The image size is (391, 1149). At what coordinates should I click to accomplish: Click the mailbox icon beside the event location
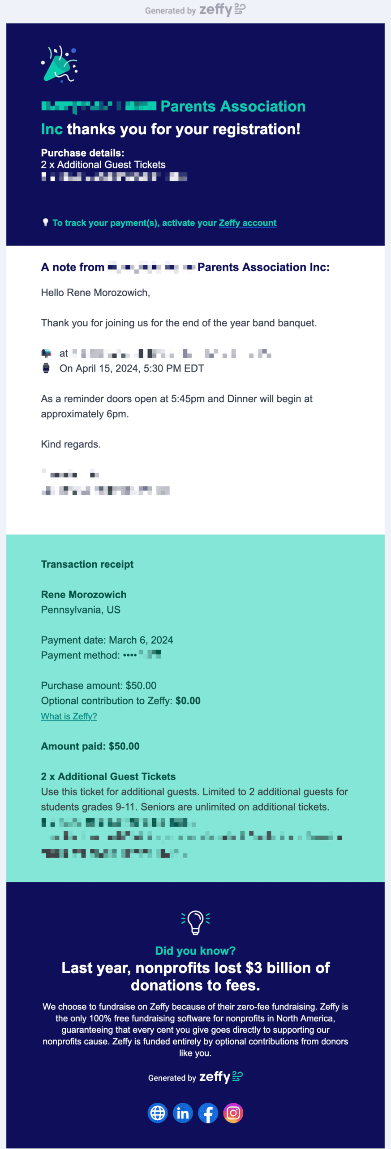point(46,354)
